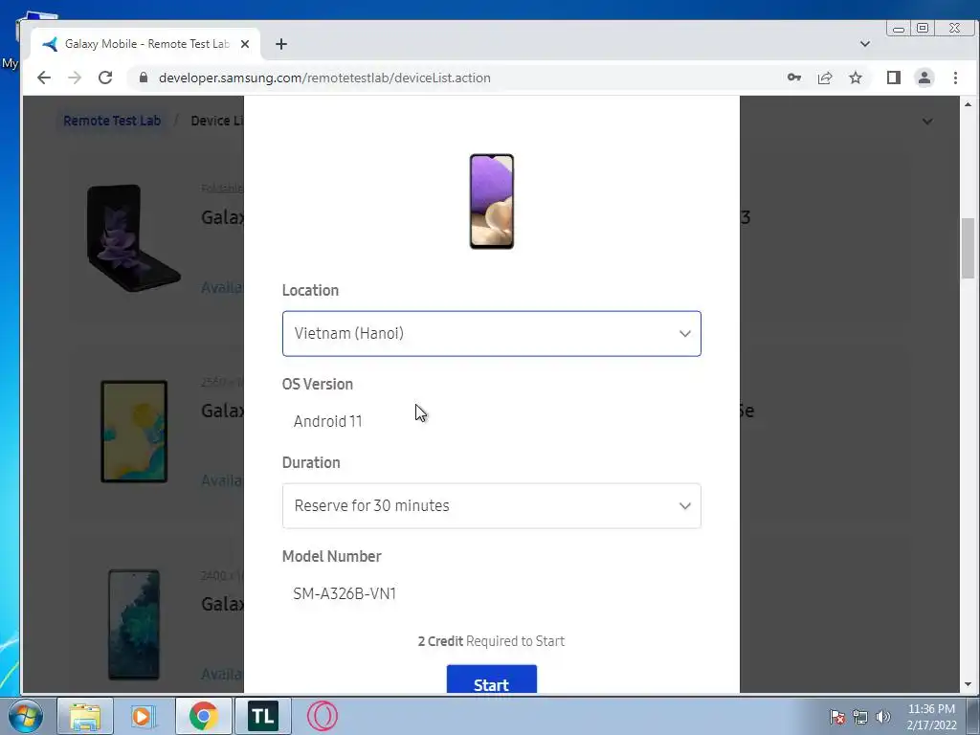Click the dark green Galaxy phone thumbnail
Viewport: 980px width, 735px height.
(x=134, y=624)
